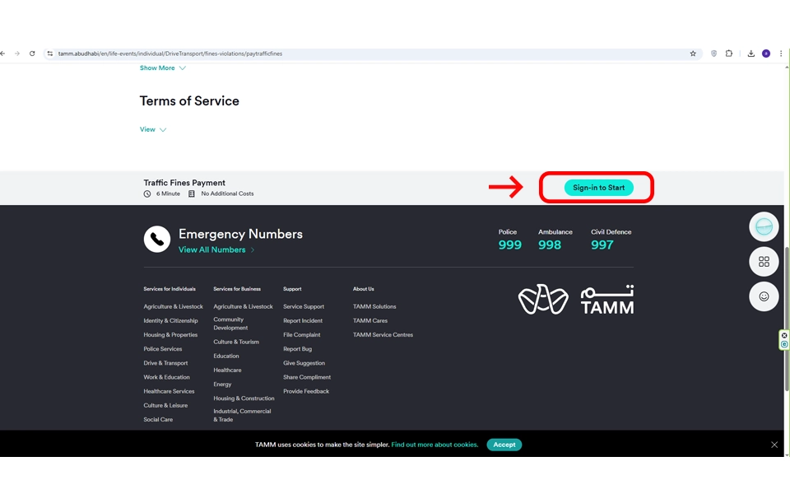
Task: Open Report Bug link
Action: coord(297,349)
